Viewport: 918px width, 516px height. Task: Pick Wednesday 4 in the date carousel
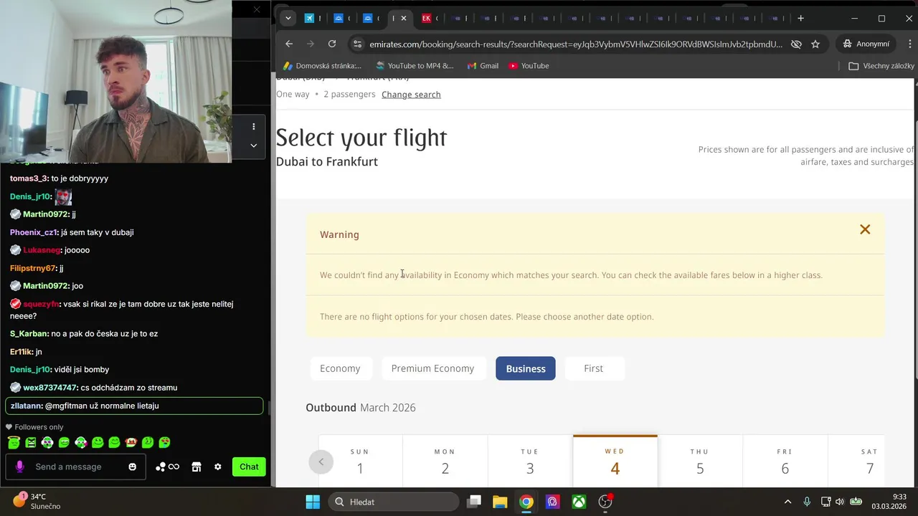pyautogui.click(x=615, y=462)
